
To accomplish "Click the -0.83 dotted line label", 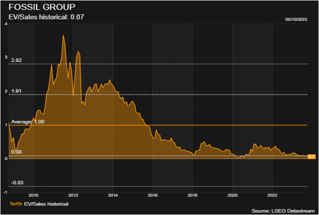I will coord(17,183).
